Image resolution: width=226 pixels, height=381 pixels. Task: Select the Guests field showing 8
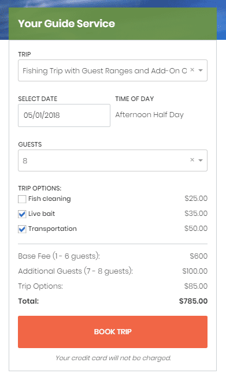[113, 160]
